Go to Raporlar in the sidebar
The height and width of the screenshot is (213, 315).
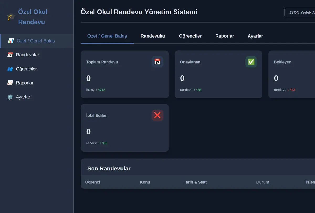(37, 83)
